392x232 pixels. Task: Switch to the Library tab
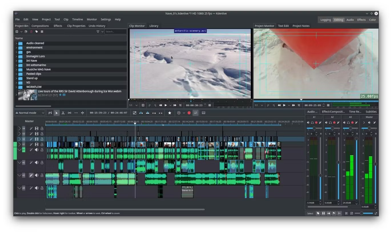tap(154, 26)
